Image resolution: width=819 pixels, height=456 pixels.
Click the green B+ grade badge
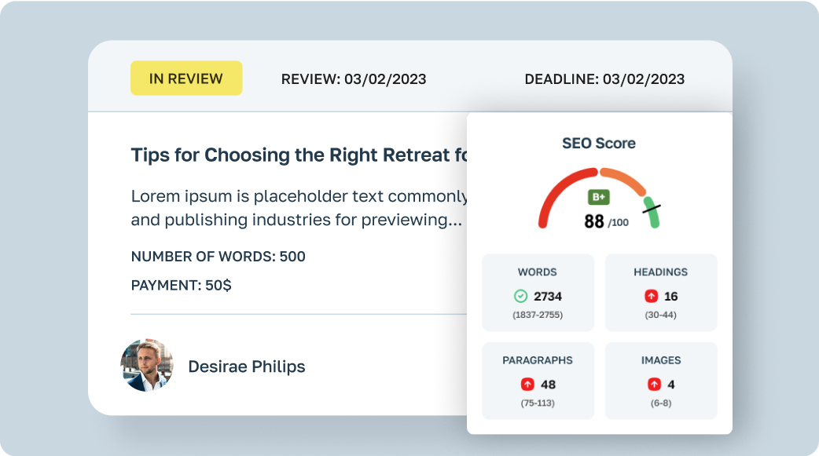[x=599, y=197]
